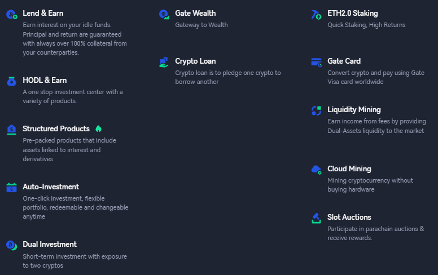
Task: Open the Lend & Earn menu entry
Action: point(43,13)
